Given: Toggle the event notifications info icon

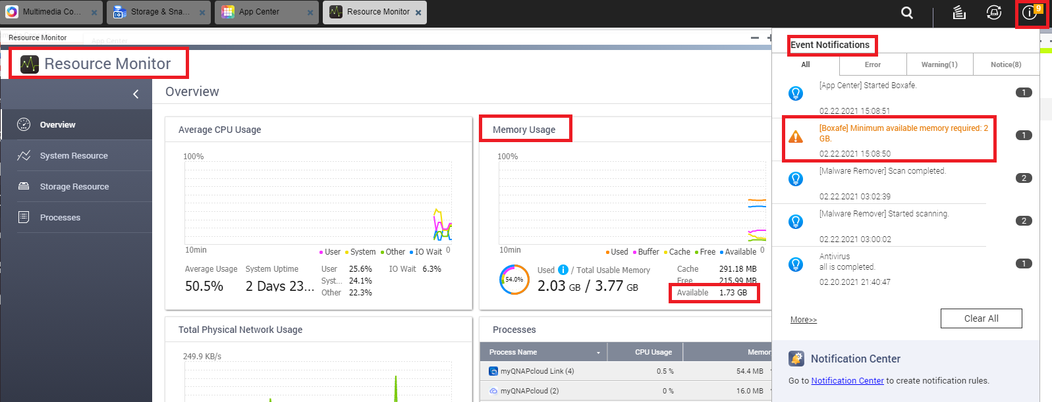Looking at the screenshot, I should pyautogui.click(x=1029, y=13).
